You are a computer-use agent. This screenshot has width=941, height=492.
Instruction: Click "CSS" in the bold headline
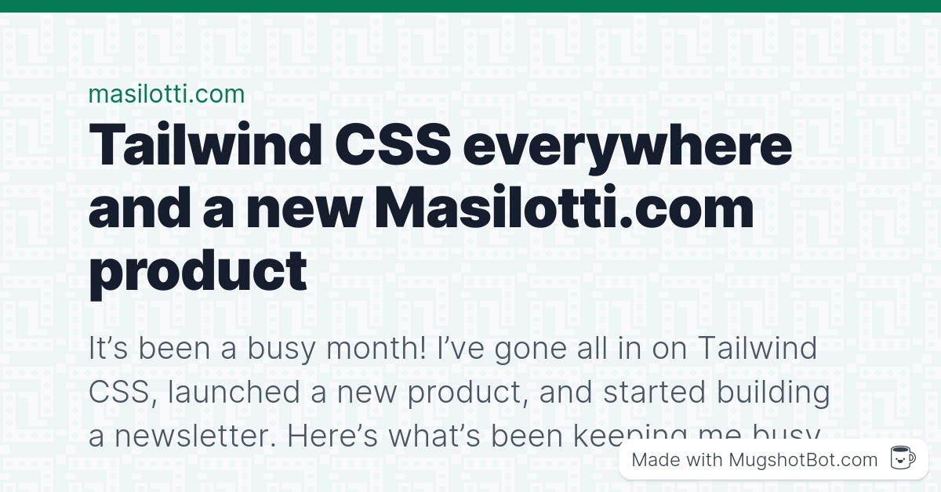(391, 147)
